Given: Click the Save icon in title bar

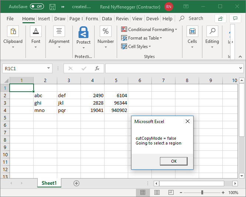Looking at the screenshot, I should (52, 7).
